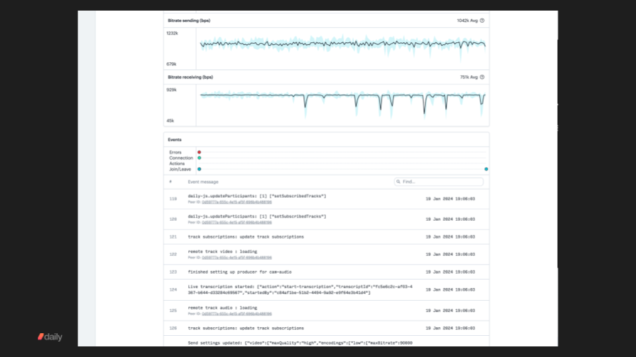Click the bitrate receiving line chart
Viewport: 636px width, 357px height.
(x=343, y=105)
